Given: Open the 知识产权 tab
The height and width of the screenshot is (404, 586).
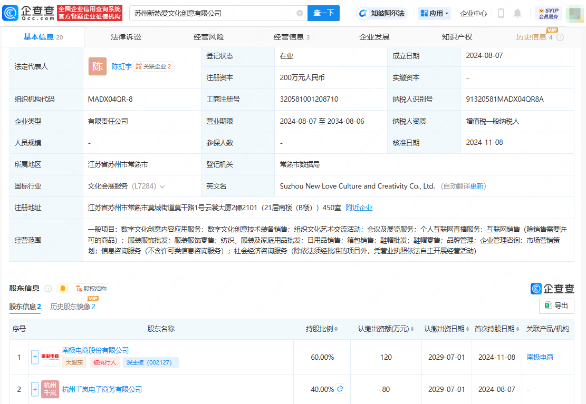Looking at the screenshot, I should click(x=456, y=37).
